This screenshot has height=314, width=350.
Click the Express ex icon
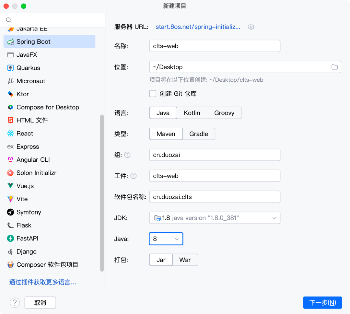10,146
